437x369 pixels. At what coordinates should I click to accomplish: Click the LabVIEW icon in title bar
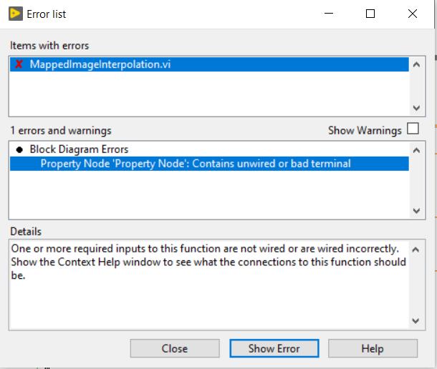pyautogui.click(x=14, y=14)
